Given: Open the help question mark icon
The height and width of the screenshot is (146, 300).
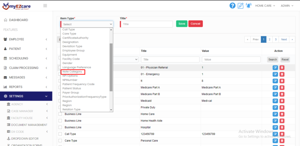Looking at the screenshot, I should point(232,6).
